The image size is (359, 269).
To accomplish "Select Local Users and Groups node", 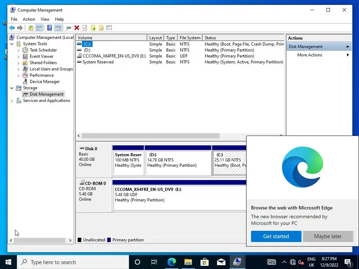I will pos(51,69).
